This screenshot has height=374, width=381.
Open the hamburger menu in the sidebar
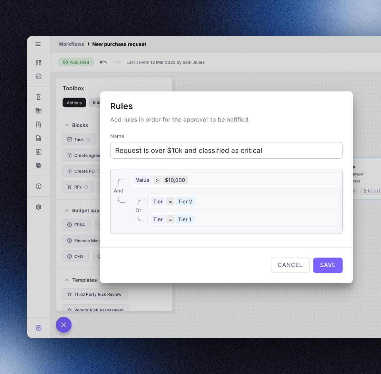coord(38,44)
